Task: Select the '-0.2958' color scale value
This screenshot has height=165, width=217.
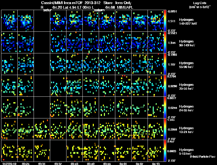Action: 172,130
